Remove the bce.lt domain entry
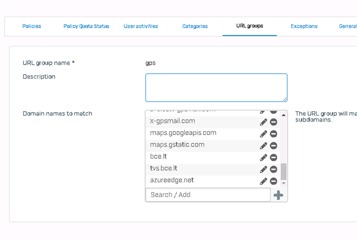Screen dimensions: 357x241 273,158
